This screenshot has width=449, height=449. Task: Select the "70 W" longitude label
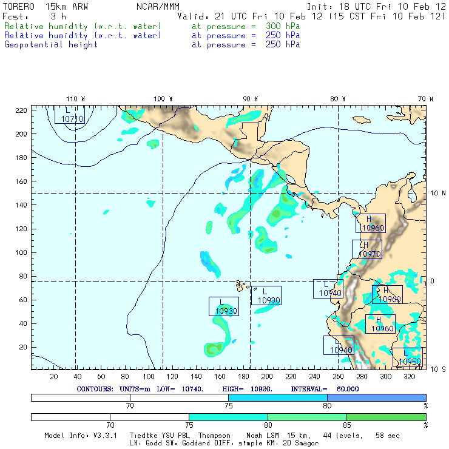[425, 99]
